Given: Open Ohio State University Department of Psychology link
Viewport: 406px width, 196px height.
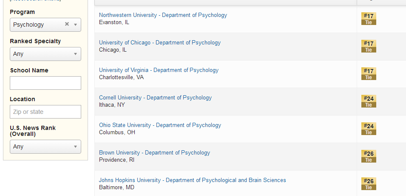Looking at the screenshot, I should (160, 125).
